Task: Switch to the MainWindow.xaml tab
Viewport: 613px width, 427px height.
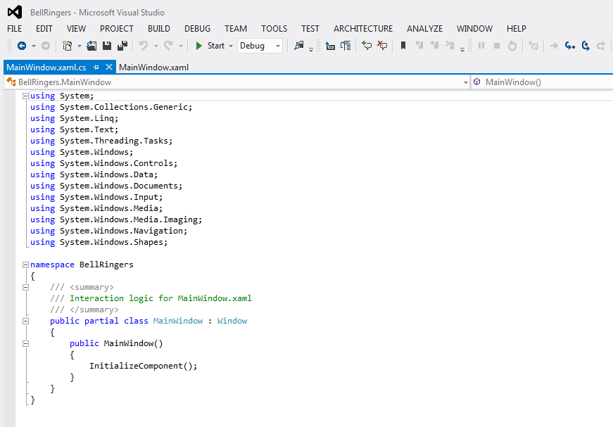Action: tap(153, 68)
